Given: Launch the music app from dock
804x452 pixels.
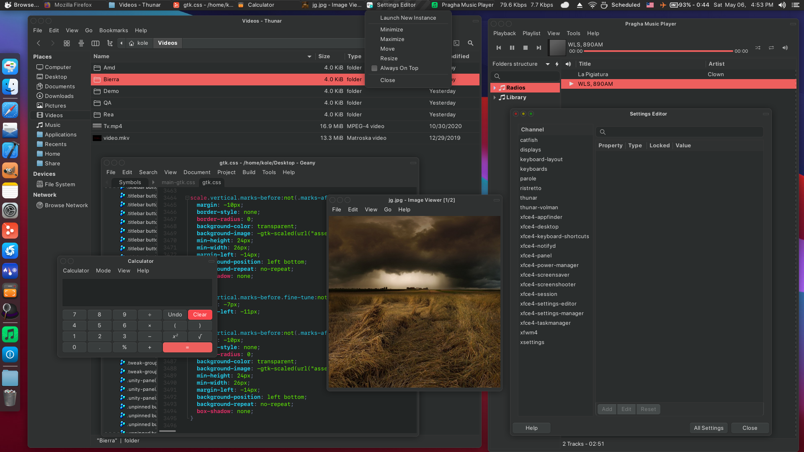Looking at the screenshot, I should [10, 334].
